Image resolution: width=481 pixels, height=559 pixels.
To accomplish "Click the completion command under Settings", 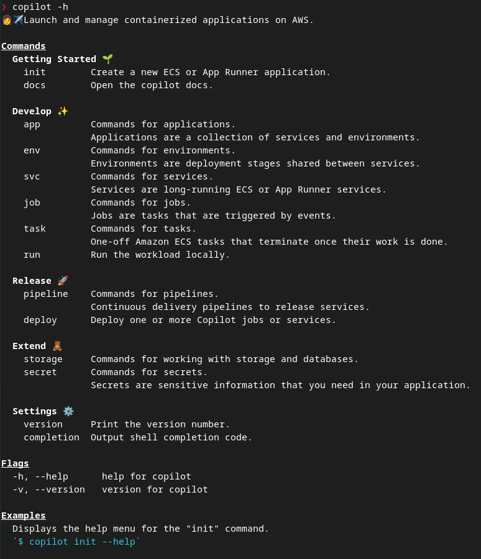I will pos(52,437).
